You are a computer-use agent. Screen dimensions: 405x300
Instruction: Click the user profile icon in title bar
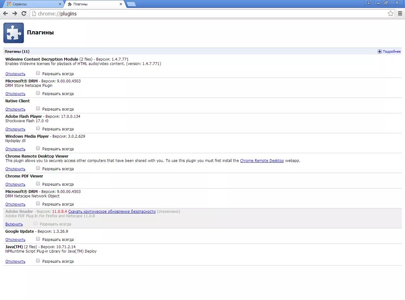(x=368, y=3)
